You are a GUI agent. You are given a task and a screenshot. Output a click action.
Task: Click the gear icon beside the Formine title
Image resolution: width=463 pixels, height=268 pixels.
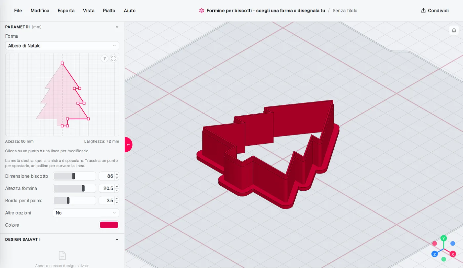pyautogui.click(x=201, y=11)
